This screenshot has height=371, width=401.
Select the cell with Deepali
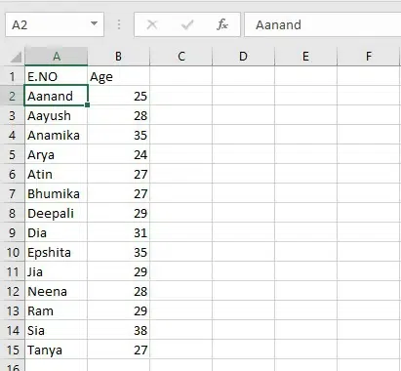pyautogui.click(x=57, y=213)
